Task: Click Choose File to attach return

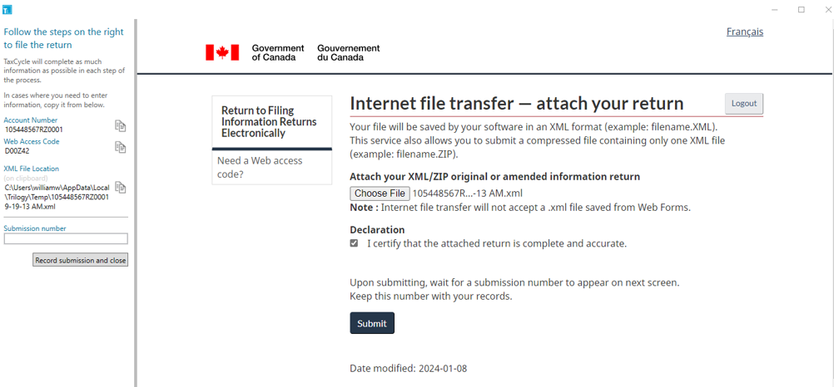Action: 380,193
